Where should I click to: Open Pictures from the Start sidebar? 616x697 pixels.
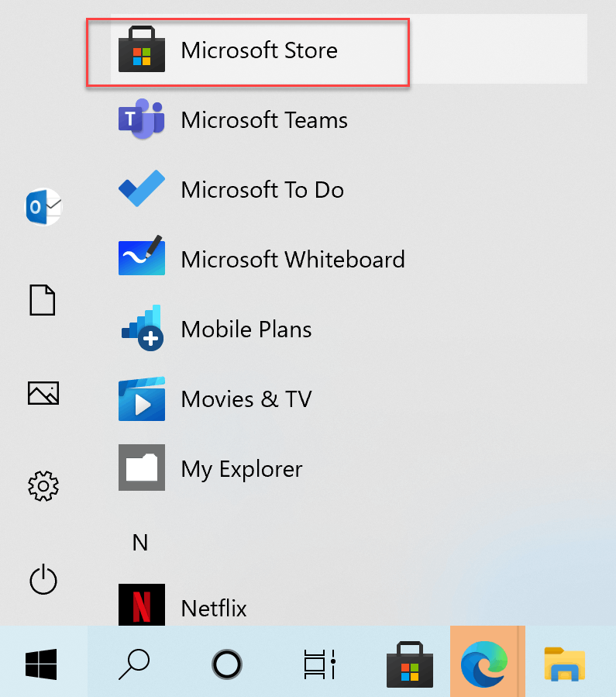click(x=43, y=393)
